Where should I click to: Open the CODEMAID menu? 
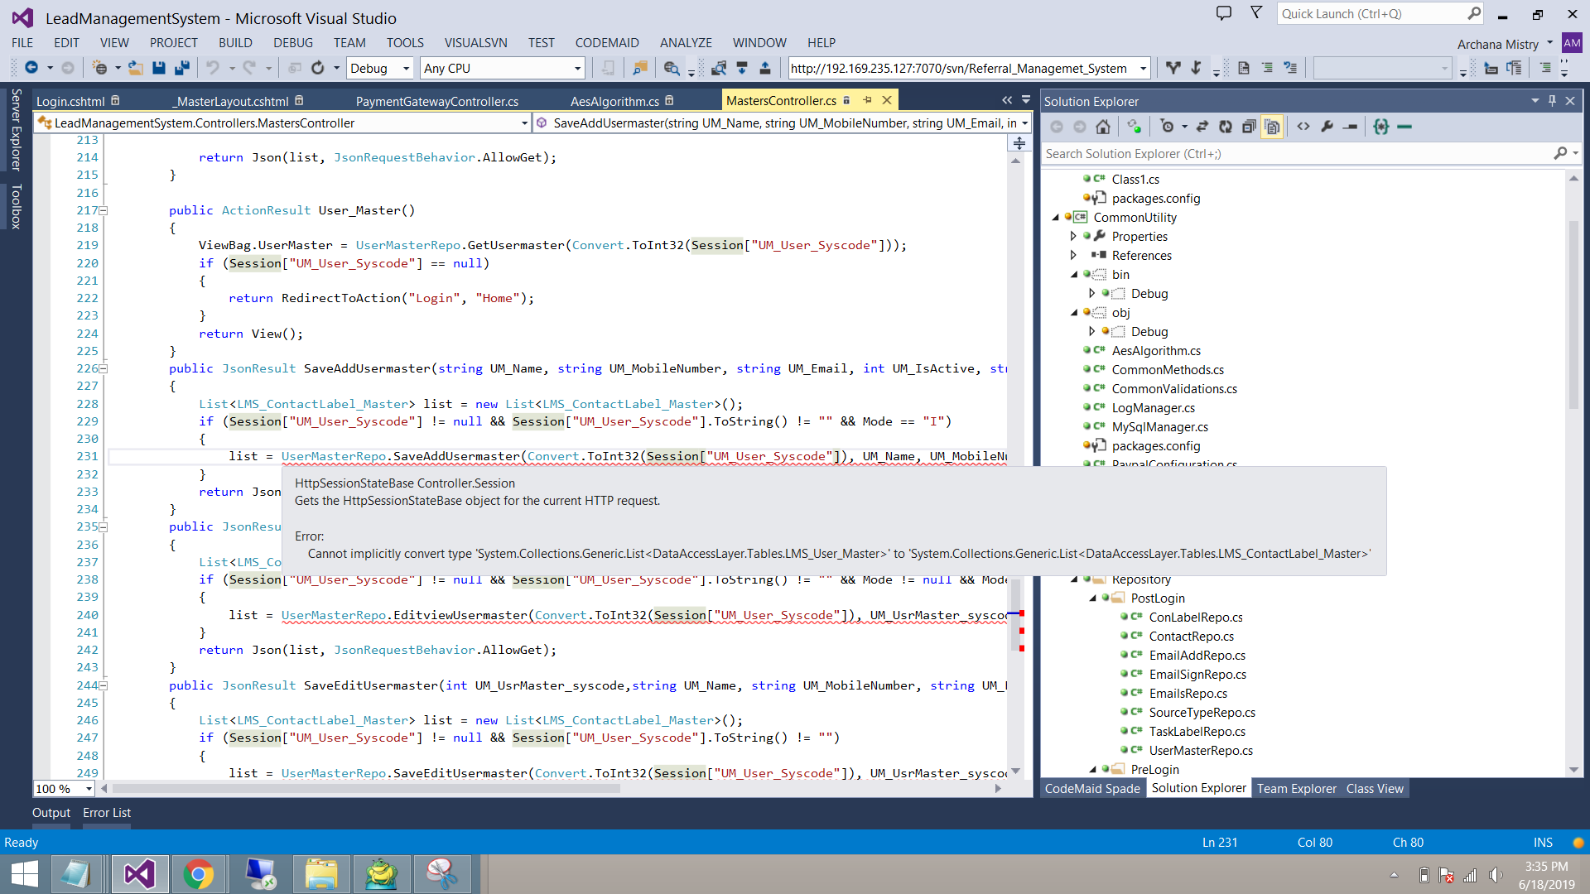point(607,42)
